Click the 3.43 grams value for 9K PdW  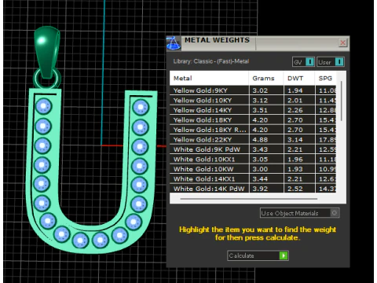point(260,149)
